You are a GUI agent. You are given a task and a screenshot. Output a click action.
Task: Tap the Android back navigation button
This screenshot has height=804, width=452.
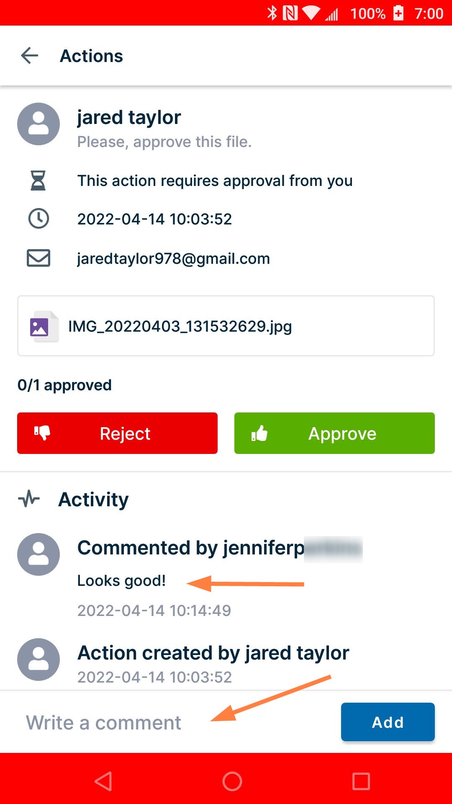click(x=103, y=781)
